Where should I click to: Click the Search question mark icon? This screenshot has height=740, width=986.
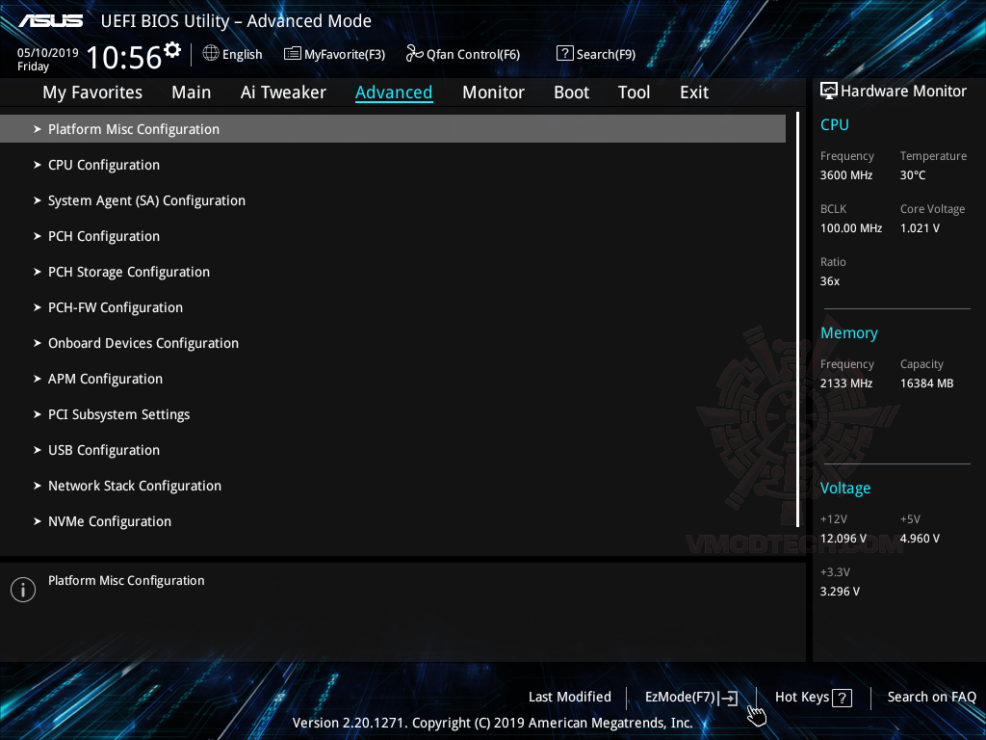[x=564, y=54]
